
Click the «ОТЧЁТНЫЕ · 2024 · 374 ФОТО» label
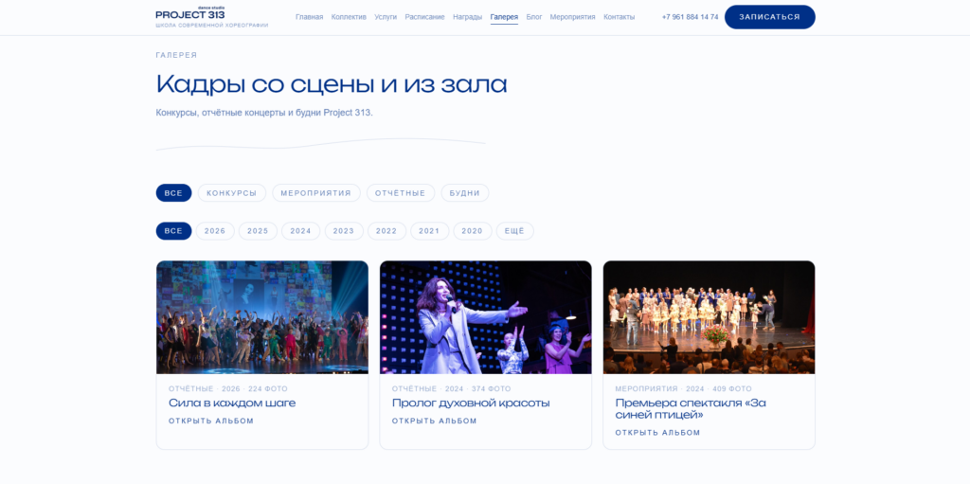452,388
